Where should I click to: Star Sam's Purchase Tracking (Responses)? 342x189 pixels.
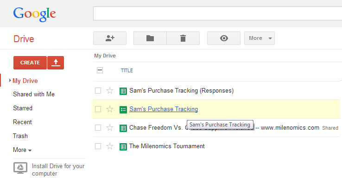tap(110, 90)
